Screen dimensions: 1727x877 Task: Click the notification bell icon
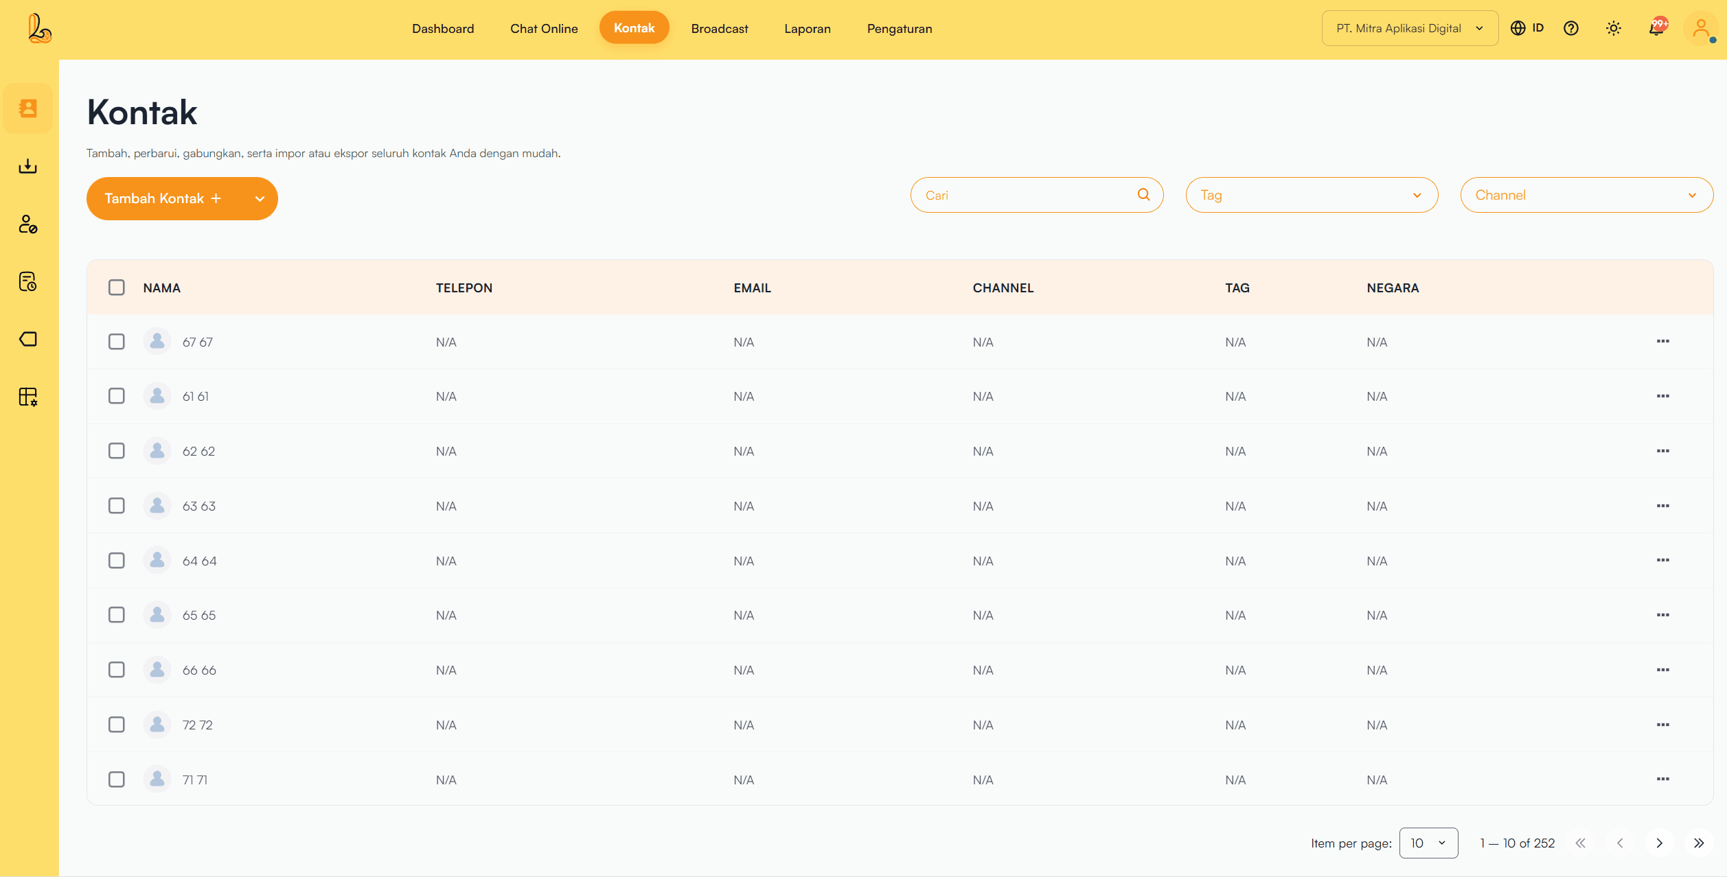1656,29
